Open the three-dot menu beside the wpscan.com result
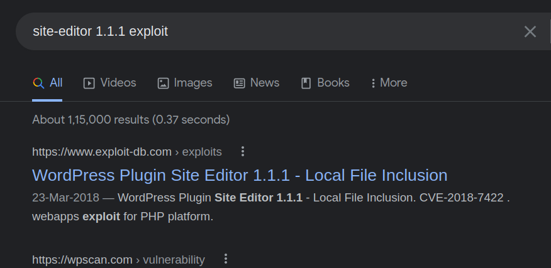Image resolution: width=551 pixels, height=268 pixels. [226, 259]
